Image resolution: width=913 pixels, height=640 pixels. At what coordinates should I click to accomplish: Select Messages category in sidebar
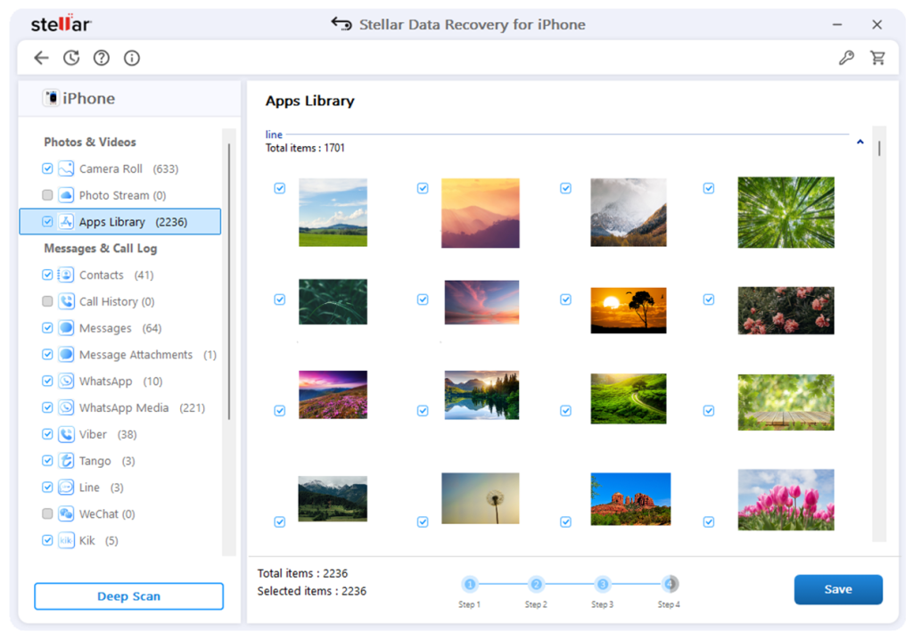[105, 328]
